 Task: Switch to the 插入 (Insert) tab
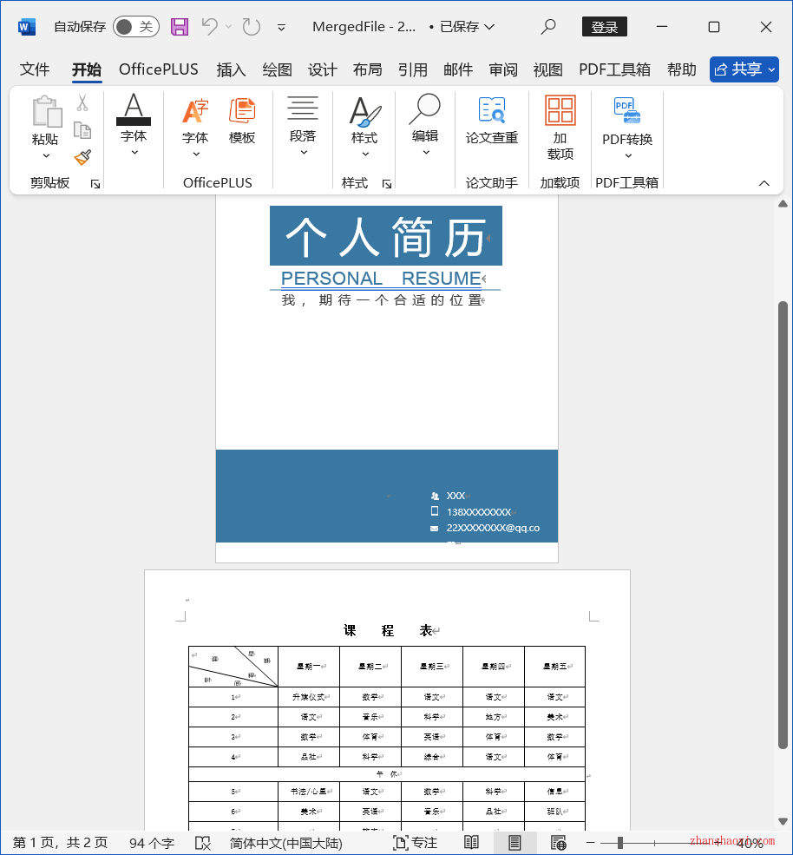pyautogui.click(x=230, y=69)
